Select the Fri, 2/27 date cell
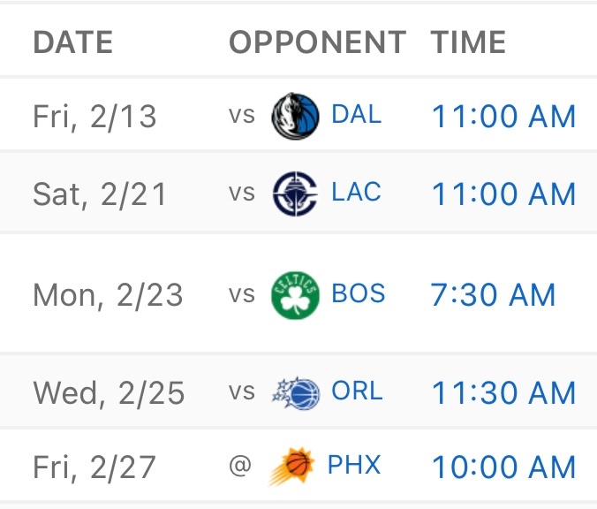Viewport: 597px width, 509px height. (95, 467)
